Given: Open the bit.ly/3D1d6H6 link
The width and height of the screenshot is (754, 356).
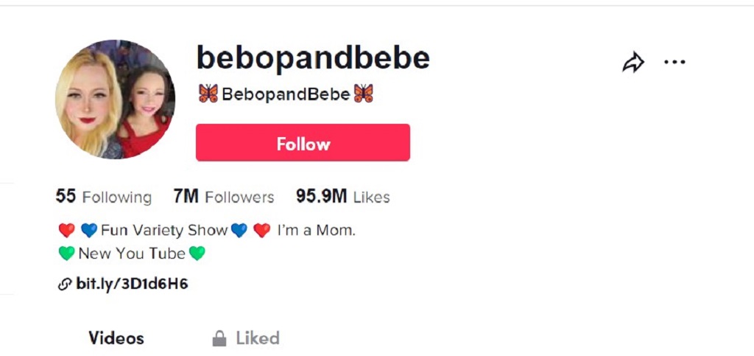Looking at the screenshot, I should tap(132, 284).
